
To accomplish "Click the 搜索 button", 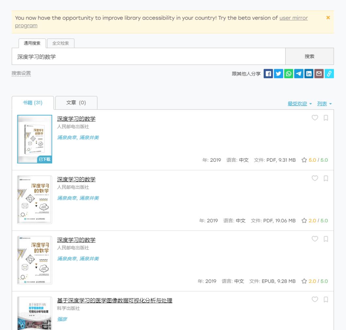I will pyautogui.click(x=309, y=56).
